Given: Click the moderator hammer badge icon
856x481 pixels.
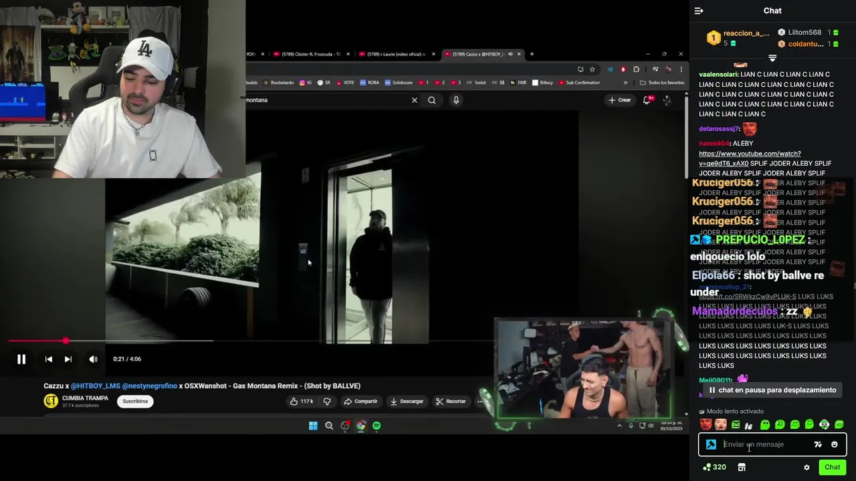Looking at the screenshot, I should 711,444.
